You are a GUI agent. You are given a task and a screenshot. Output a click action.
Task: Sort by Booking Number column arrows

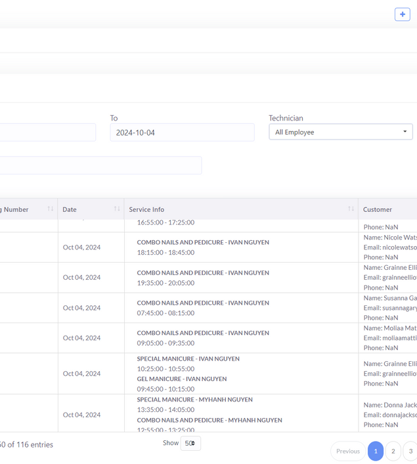click(51, 209)
